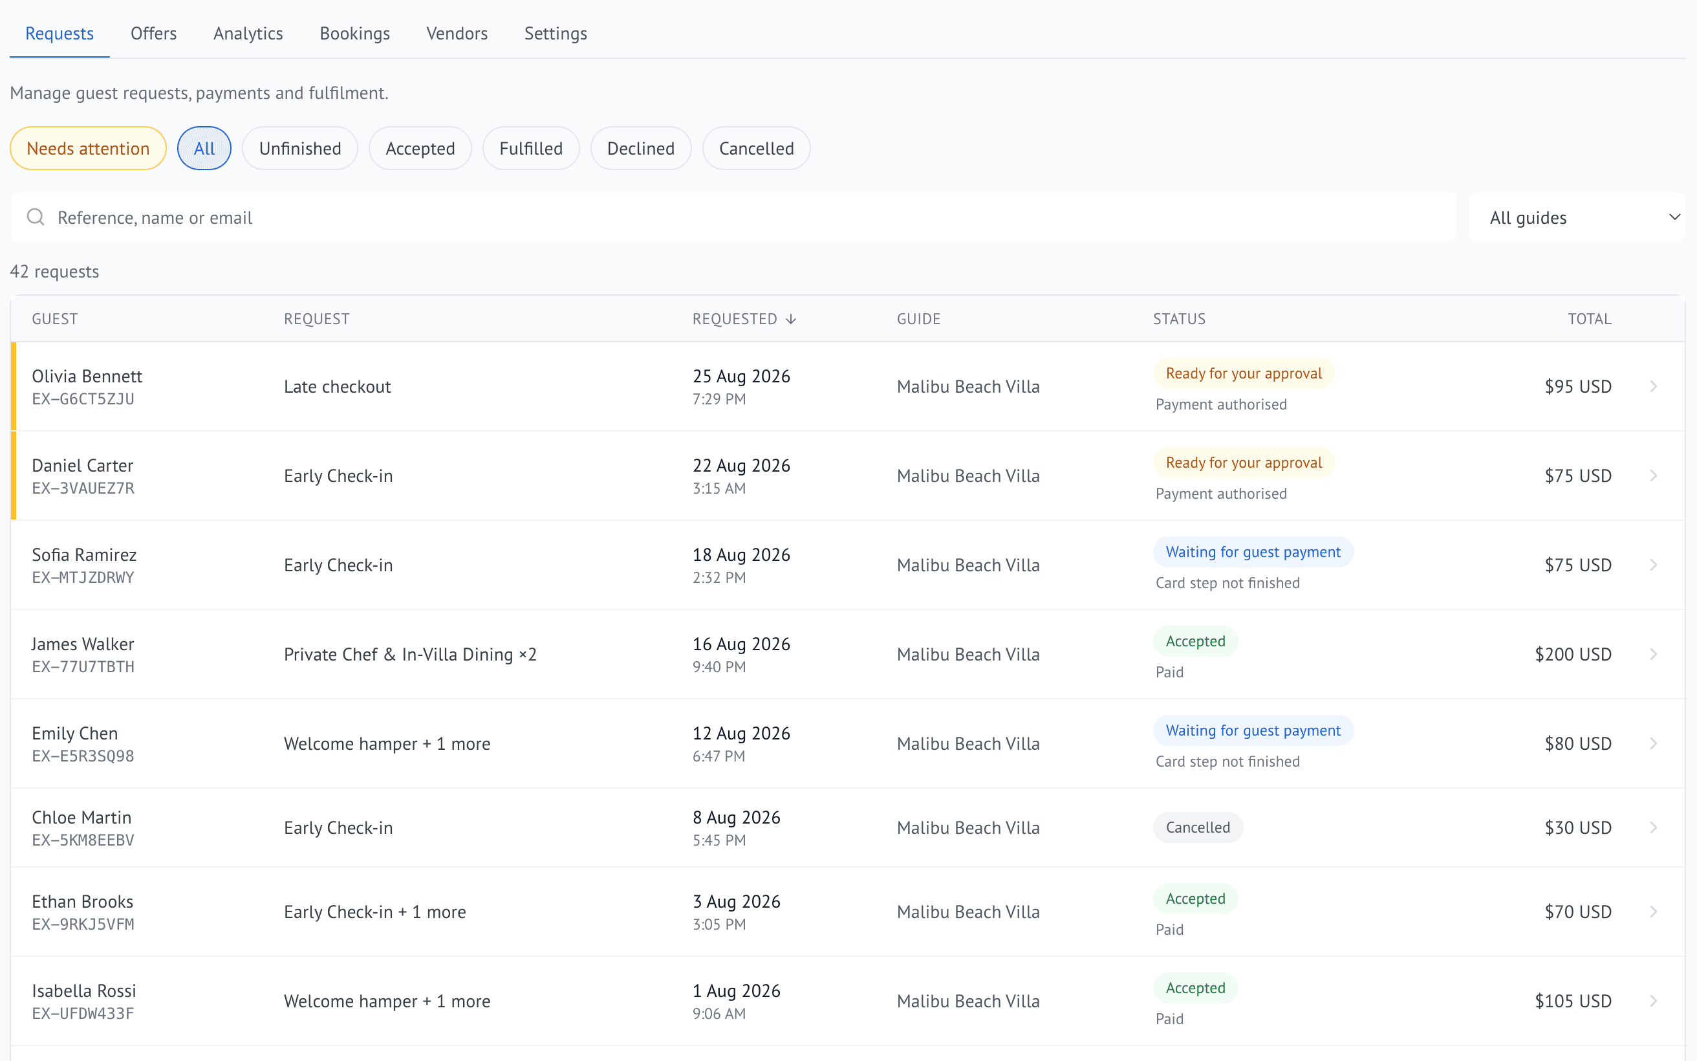This screenshot has height=1061, width=1697.
Task: Open Sofia Ramirez row chevron
Action: pyautogui.click(x=1654, y=565)
